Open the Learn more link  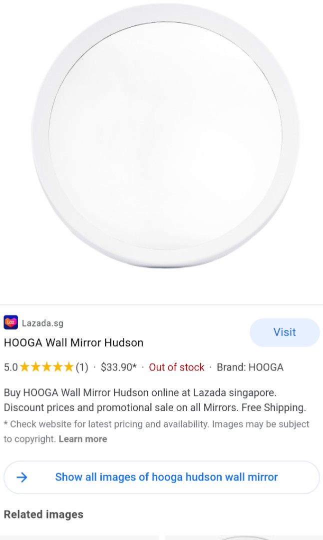[x=83, y=439]
